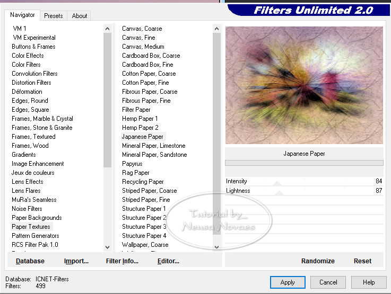
Task: Select Recycling Paper filter
Action: pos(143,182)
